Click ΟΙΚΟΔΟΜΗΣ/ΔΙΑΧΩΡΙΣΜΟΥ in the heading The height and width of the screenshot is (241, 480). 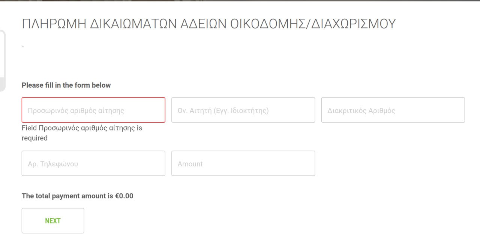pyautogui.click(x=313, y=24)
